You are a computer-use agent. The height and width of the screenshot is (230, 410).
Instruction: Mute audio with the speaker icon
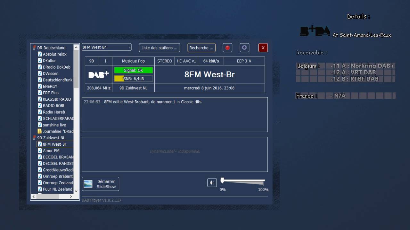212,183
